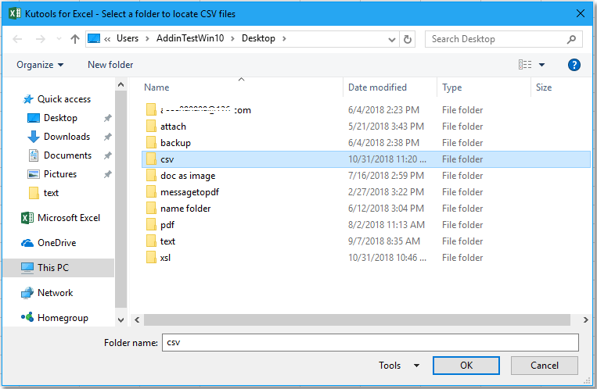Open the Help question mark icon
This screenshot has width=597, height=389.
pos(574,65)
